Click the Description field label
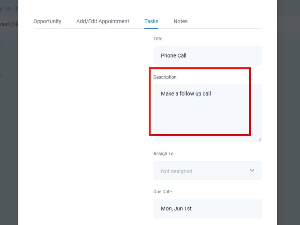Image resolution: width=300 pixels, height=225 pixels. (165, 77)
